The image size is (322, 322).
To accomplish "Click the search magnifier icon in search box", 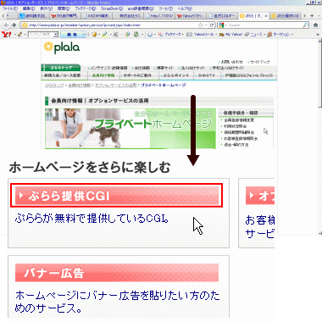I will (305, 25).
